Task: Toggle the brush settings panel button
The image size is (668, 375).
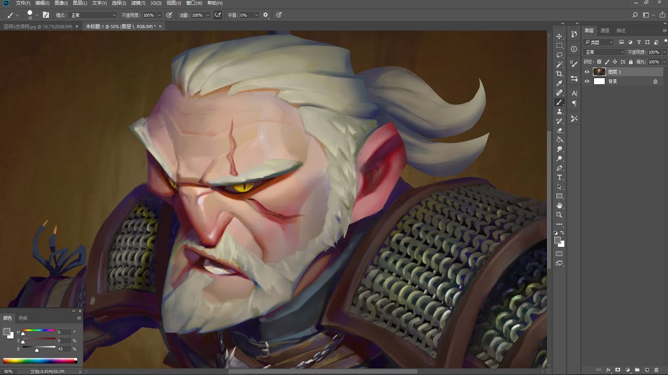Action: coord(46,15)
